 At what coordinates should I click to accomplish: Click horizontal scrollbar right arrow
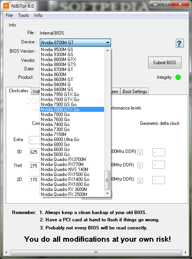(x=186, y=252)
